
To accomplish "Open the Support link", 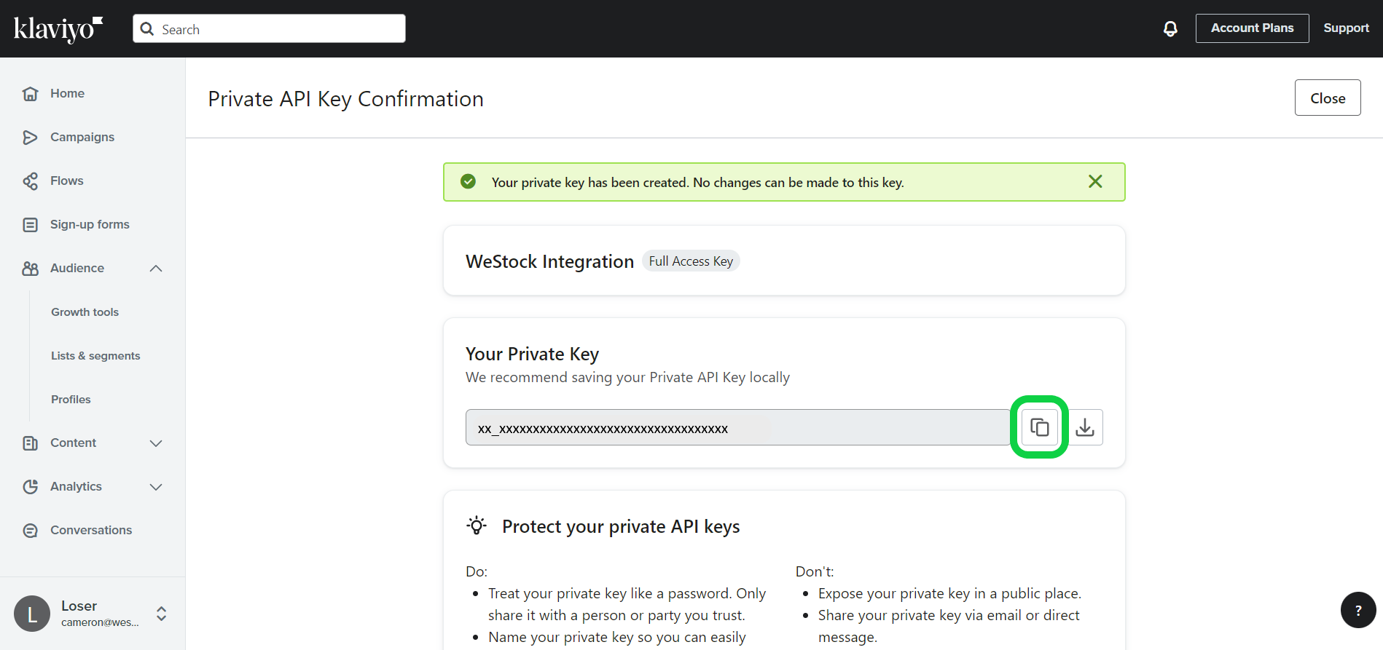I will pos(1346,28).
